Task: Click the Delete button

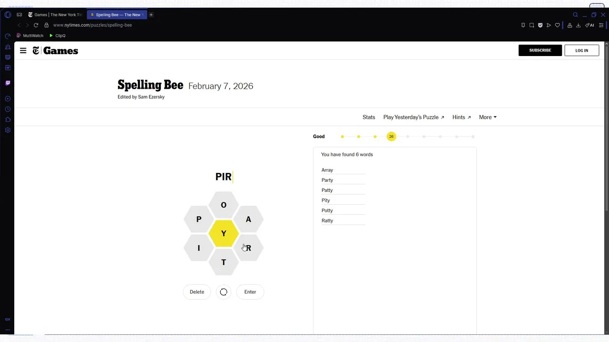Action: point(197,292)
